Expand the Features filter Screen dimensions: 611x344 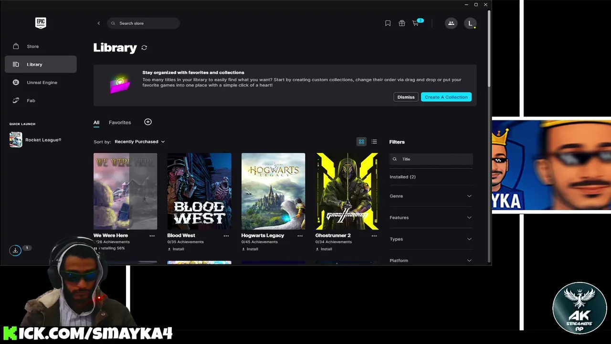point(431,217)
